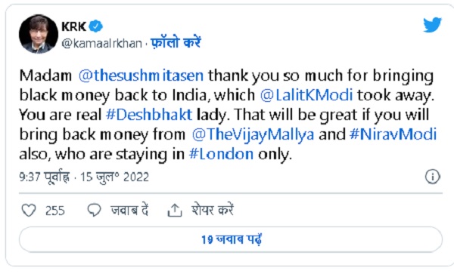Open the KRK display name
Viewport: 454px width, 277px height.
(73, 26)
